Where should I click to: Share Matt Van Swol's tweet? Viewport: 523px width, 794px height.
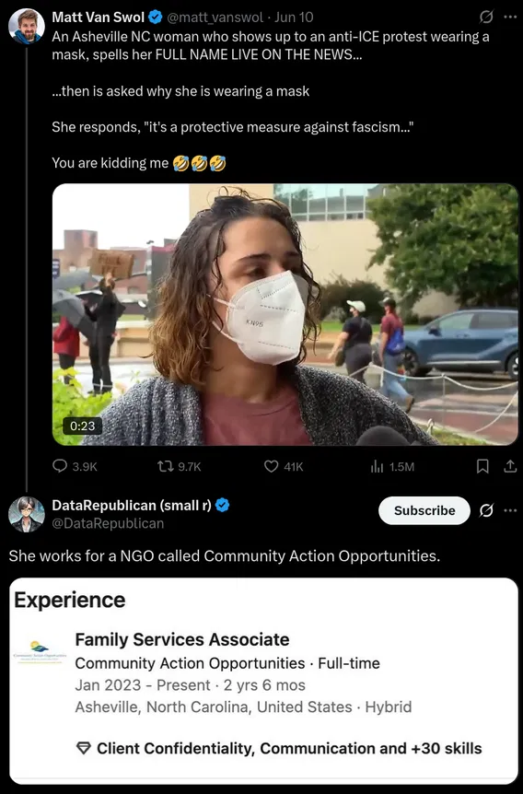pyautogui.click(x=510, y=466)
